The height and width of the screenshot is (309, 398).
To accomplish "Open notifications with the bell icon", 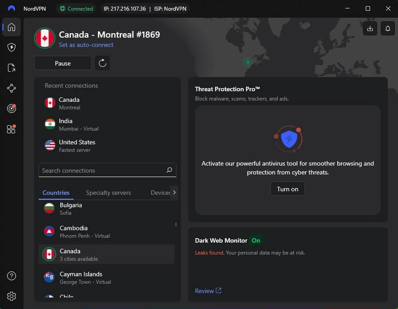I will tap(387, 28).
